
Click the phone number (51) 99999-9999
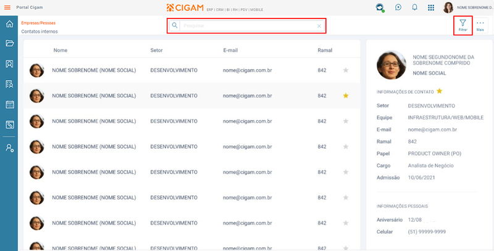[427, 232]
